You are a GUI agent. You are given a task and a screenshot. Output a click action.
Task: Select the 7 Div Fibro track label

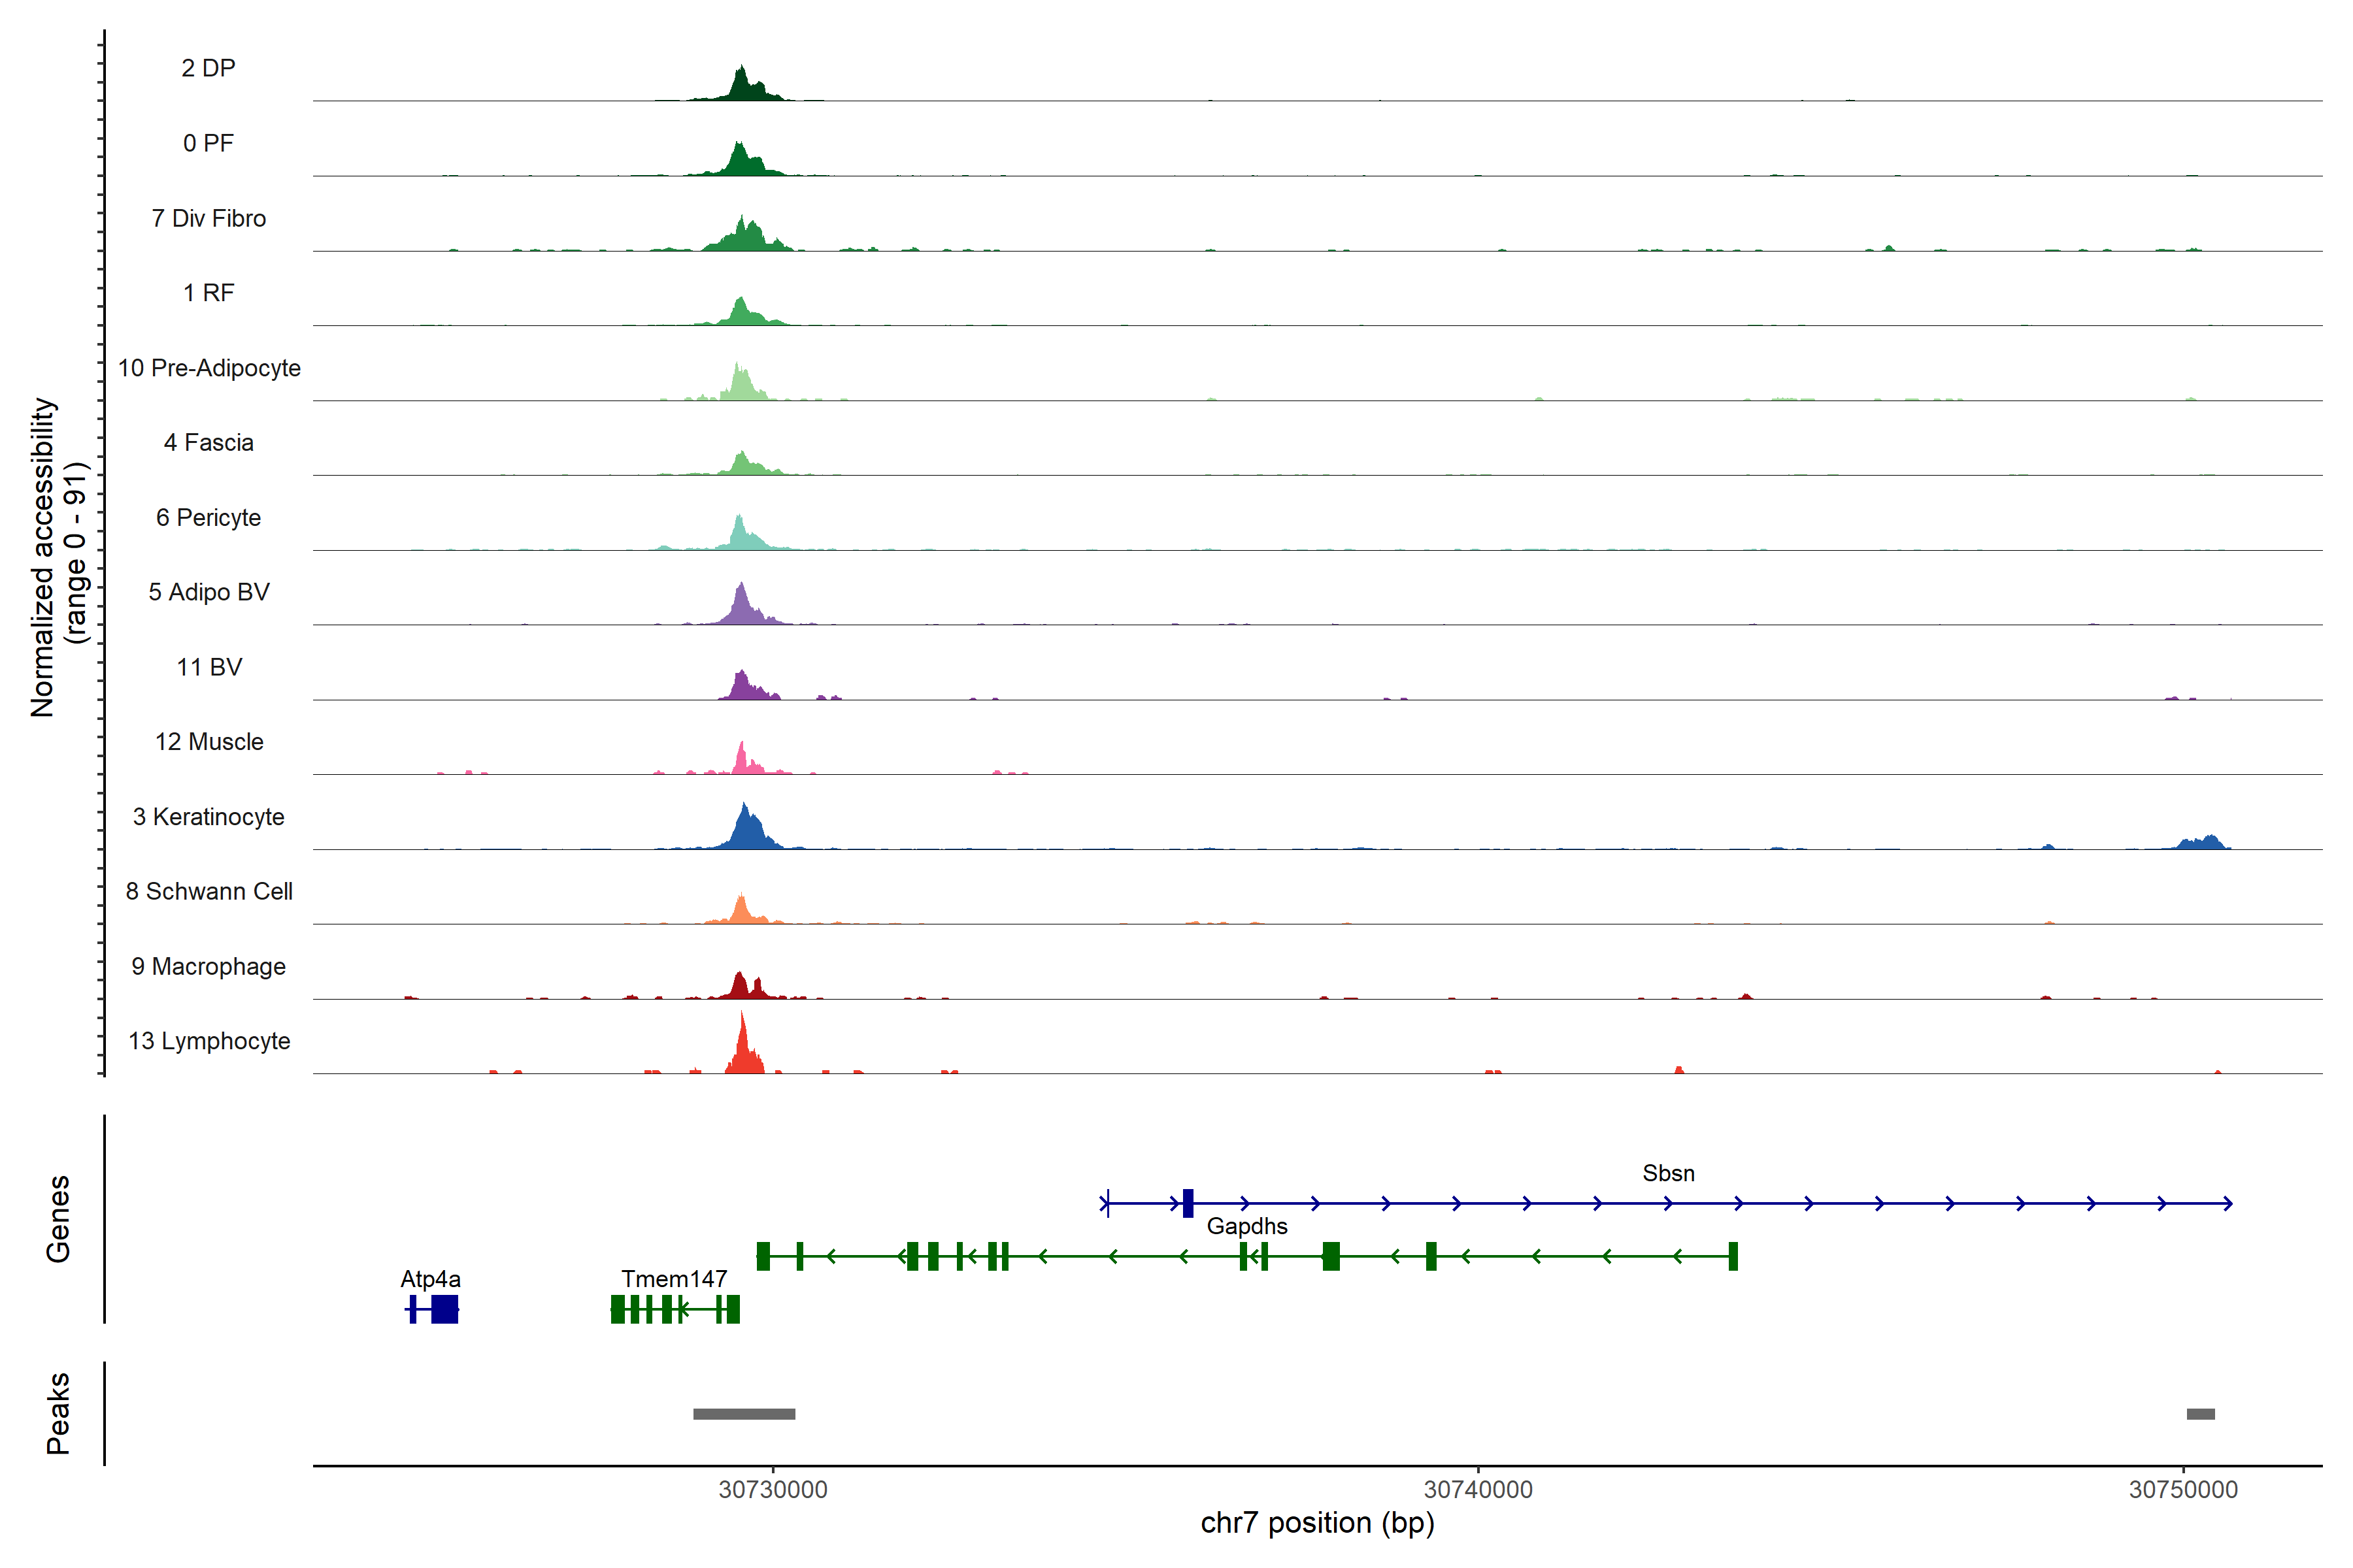(x=208, y=218)
